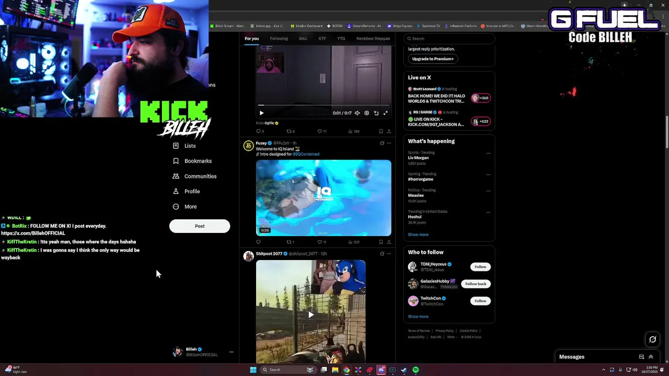Bookmark the OpTic video post
669x376 pixels.
coord(380,132)
